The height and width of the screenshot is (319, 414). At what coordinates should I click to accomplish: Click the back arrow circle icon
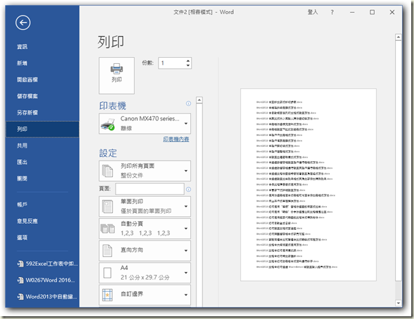23,22
